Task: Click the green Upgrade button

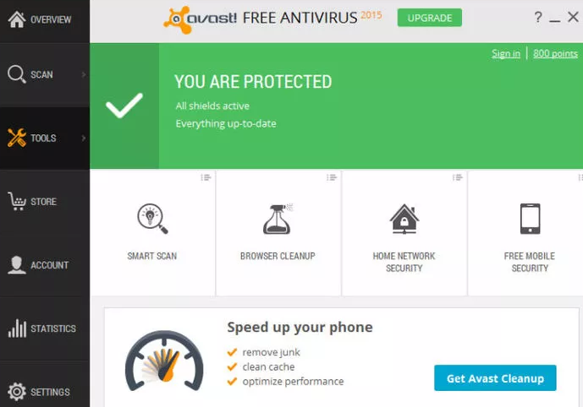Action: [x=430, y=18]
